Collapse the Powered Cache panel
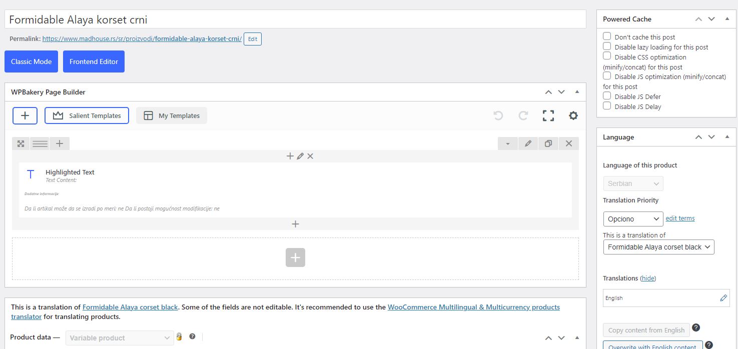The image size is (738, 349). [727, 19]
